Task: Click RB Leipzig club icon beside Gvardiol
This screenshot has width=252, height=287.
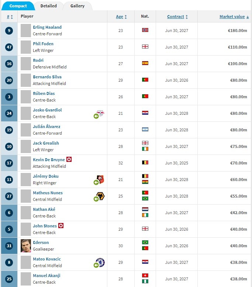Action: [100, 113]
